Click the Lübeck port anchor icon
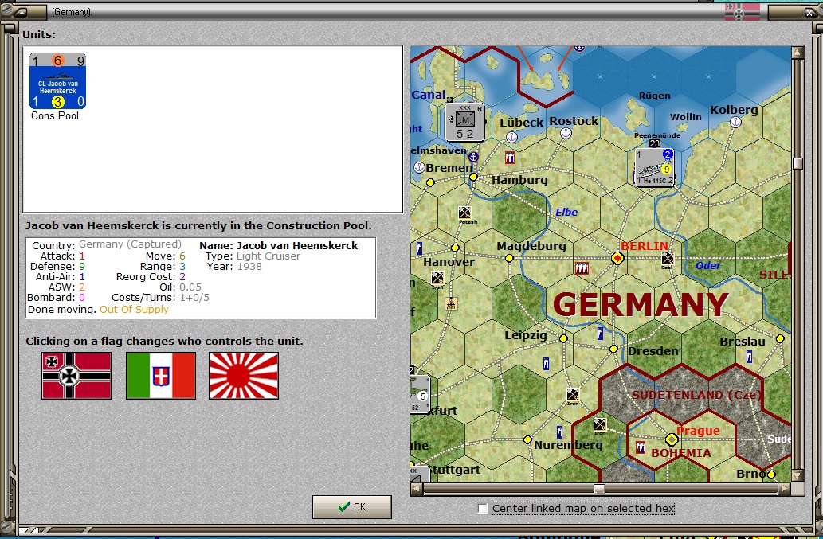The width and height of the screenshot is (823, 539). point(511,137)
